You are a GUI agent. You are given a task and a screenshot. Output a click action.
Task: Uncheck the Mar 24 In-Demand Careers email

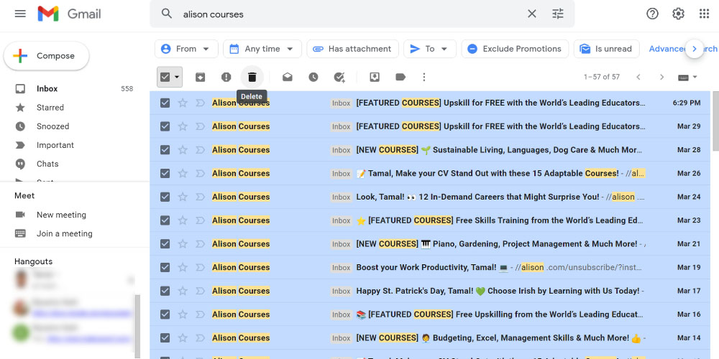[x=165, y=197]
